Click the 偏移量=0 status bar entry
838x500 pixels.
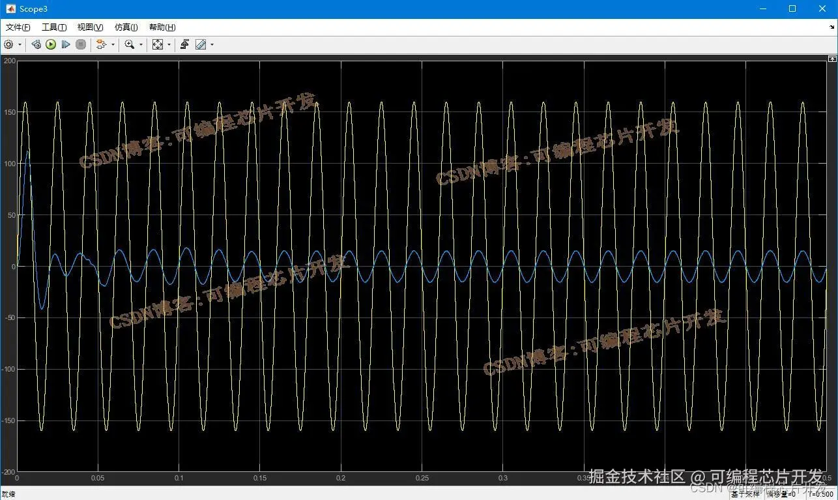click(781, 494)
